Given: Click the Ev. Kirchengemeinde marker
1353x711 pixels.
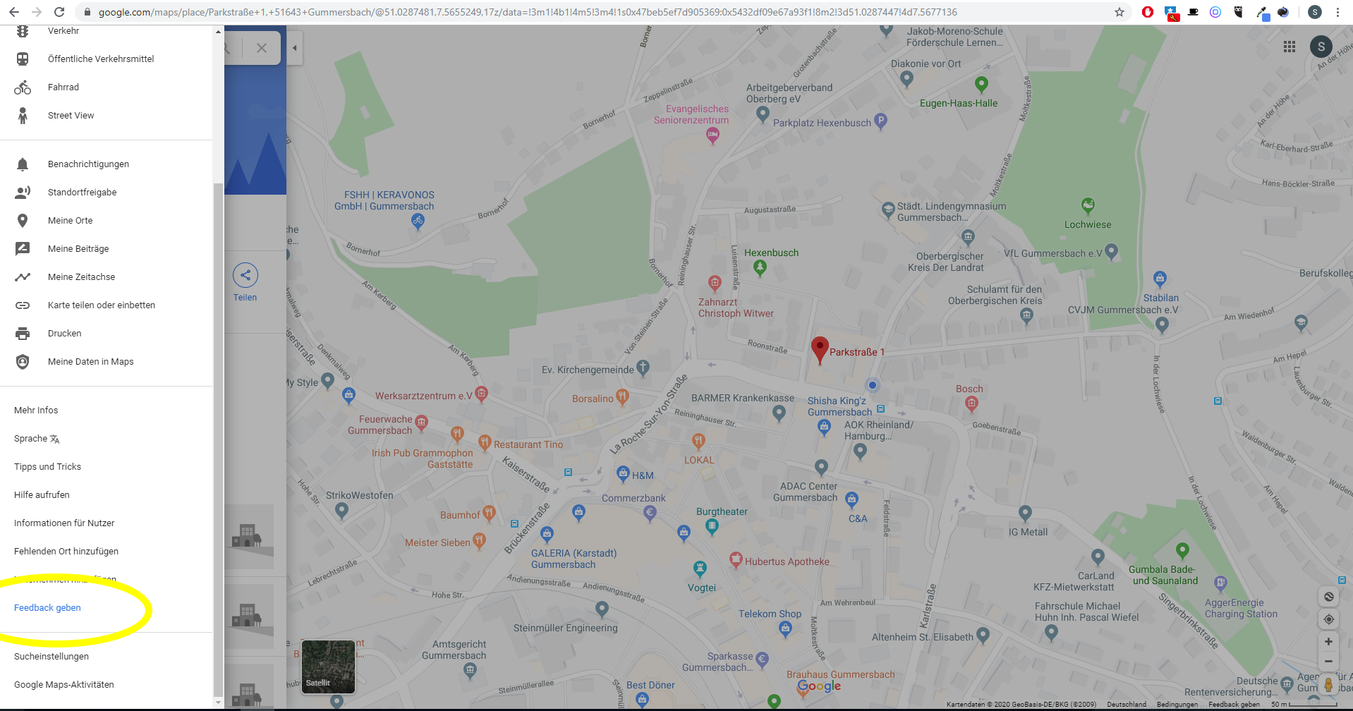Looking at the screenshot, I should tap(643, 367).
